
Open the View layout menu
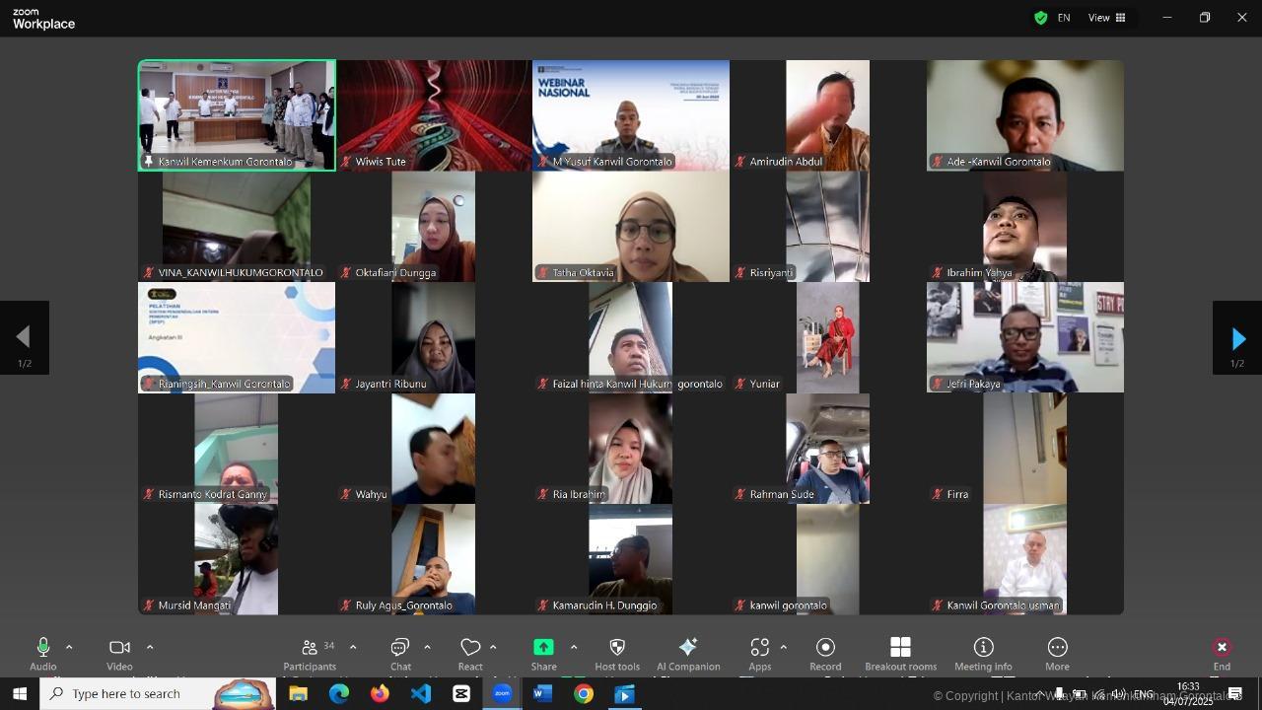pos(1106,18)
